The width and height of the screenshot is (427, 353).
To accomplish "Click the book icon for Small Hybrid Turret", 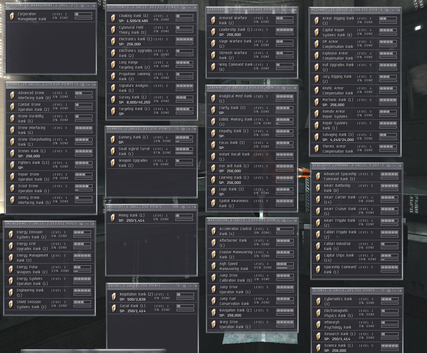I will click(113, 151).
